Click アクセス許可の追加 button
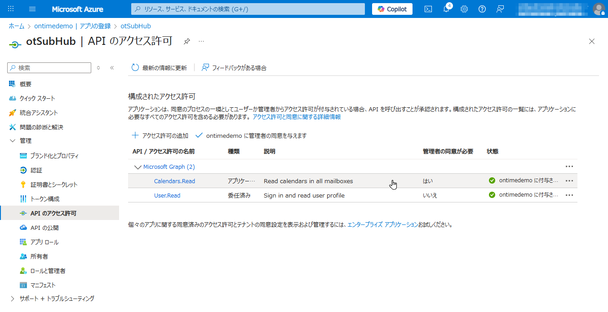 click(x=160, y=136)
